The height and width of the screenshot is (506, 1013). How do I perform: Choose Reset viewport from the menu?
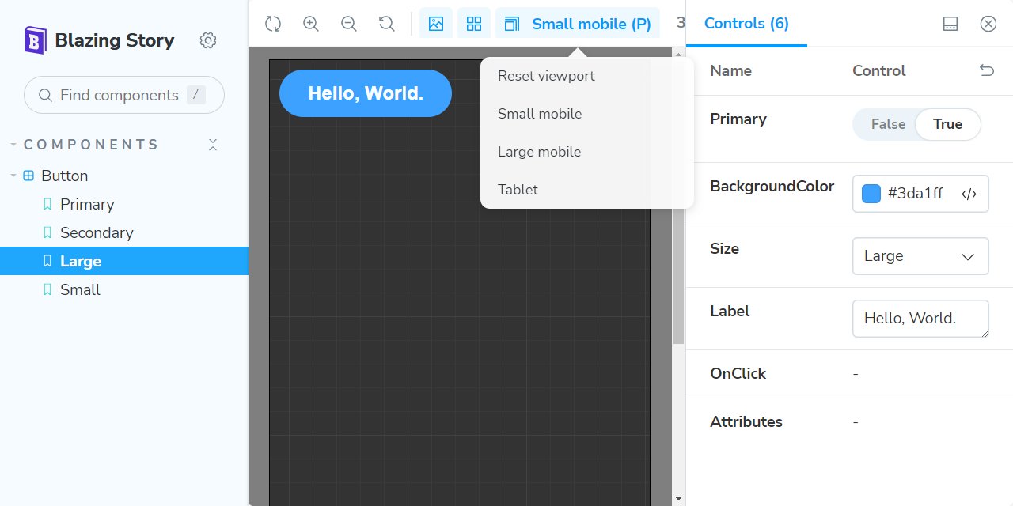[x=546, y=76]
